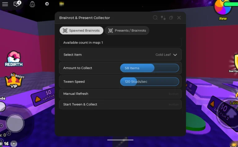Open the Roblox hamburger menu

tap(5, 4)
